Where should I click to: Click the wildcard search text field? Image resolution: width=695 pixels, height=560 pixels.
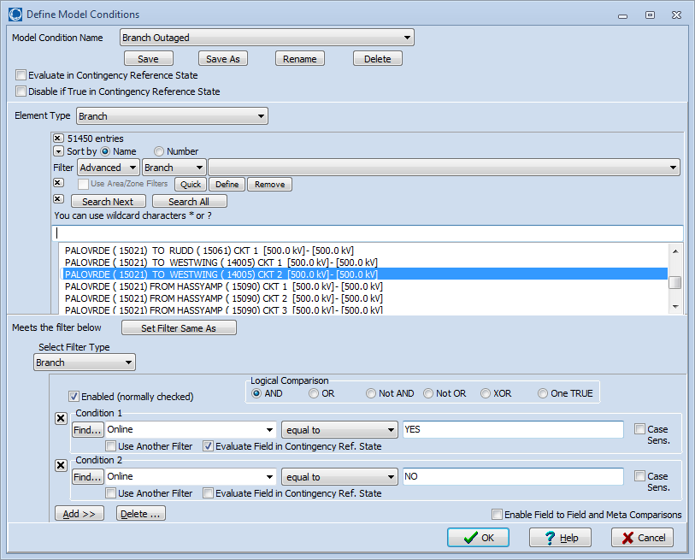click(x=368, y=233)
